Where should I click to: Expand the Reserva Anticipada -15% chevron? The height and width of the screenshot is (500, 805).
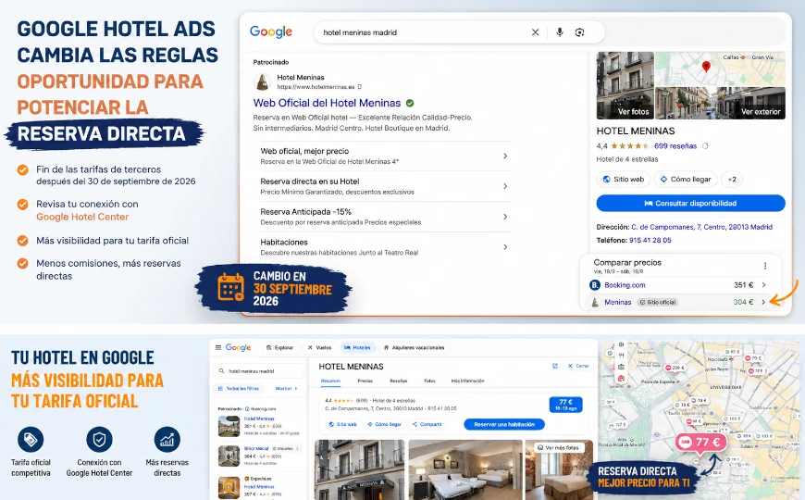(x=505, y=217)
